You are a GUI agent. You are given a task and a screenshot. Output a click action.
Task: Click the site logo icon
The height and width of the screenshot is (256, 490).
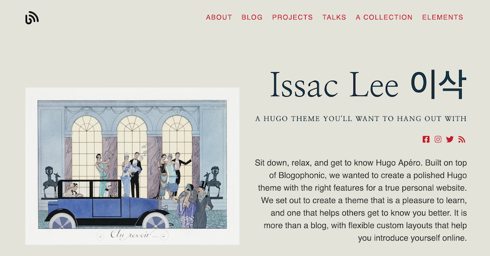32,18
